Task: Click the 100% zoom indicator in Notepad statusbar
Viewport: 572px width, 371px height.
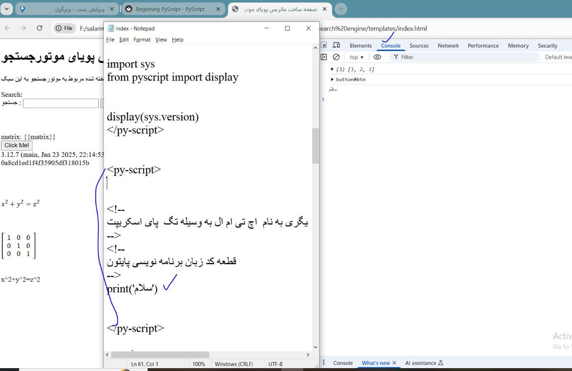Action: point(199,363)
